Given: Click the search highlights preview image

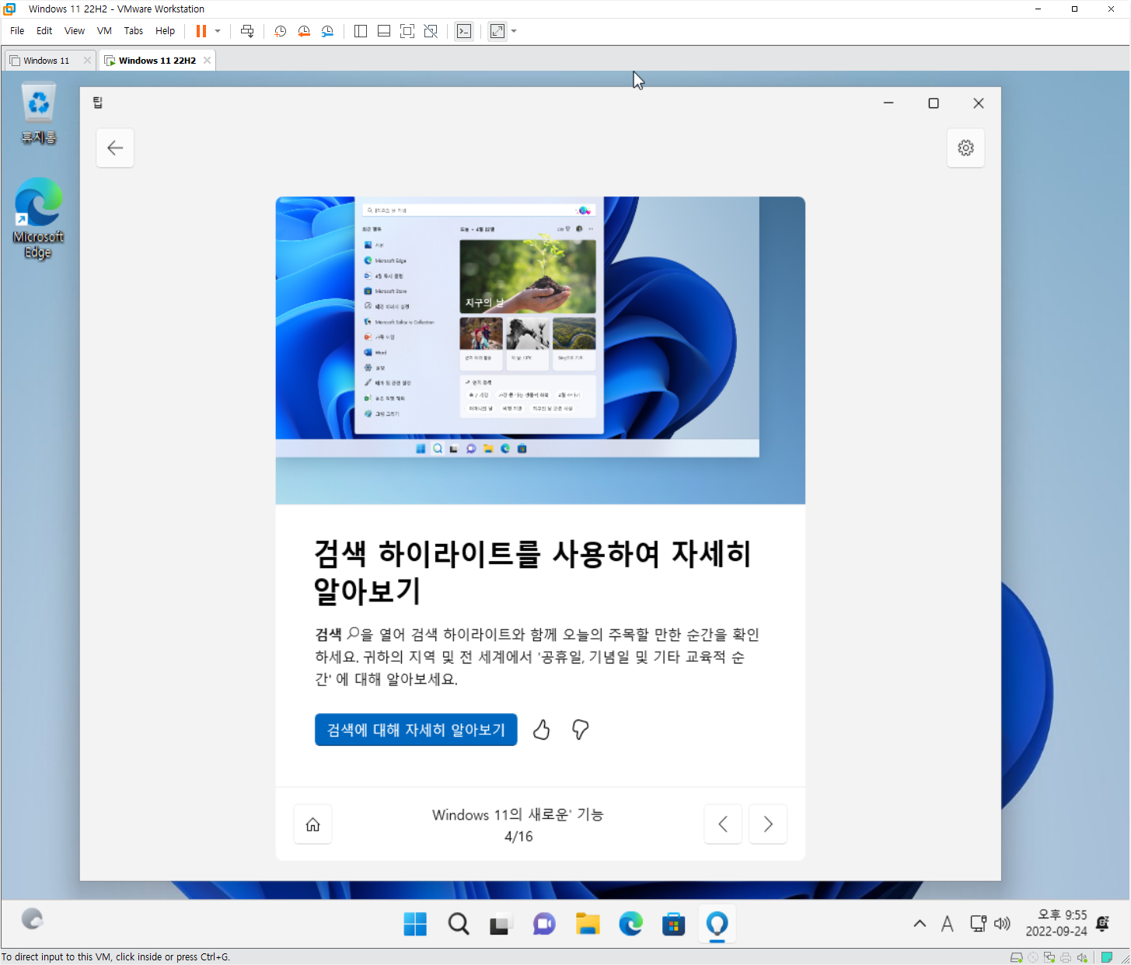Looking at the screenshot, I should 540,350.
